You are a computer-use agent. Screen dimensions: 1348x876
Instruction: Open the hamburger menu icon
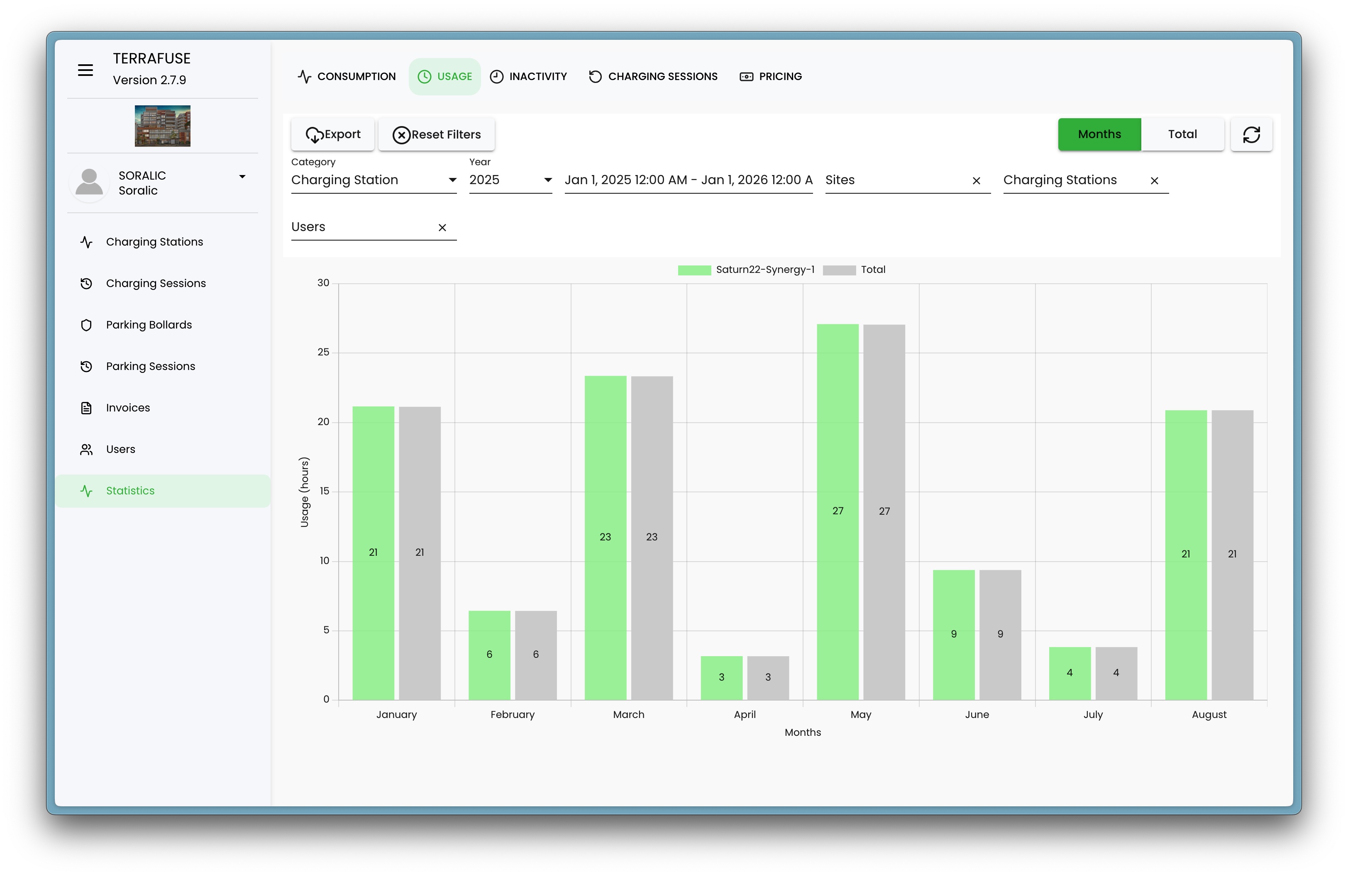pyautogui.click(x=85, y=70)
